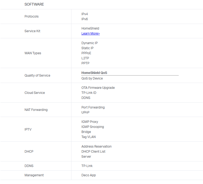Select the Protocols row label
The image size is (203, 184).
click(x=31, y=16)
